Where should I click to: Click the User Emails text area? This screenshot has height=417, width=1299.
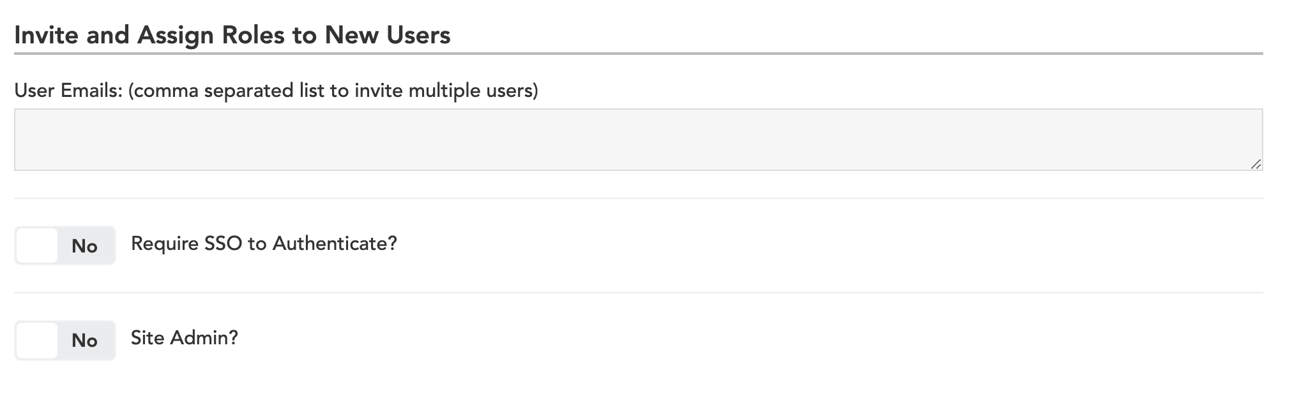click(x=637, y=140)
